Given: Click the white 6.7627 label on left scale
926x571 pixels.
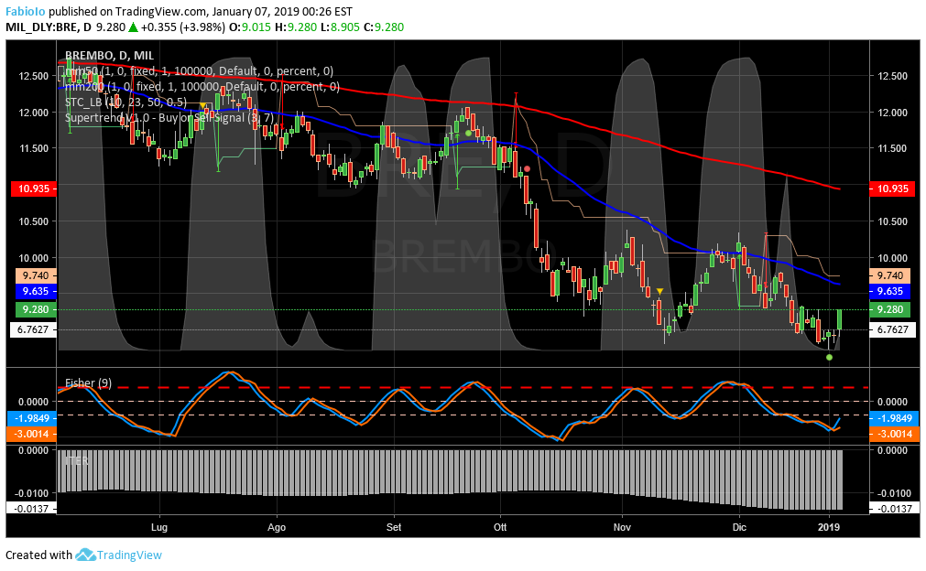Looking at the screenshot, I should [x=34, y=329].
